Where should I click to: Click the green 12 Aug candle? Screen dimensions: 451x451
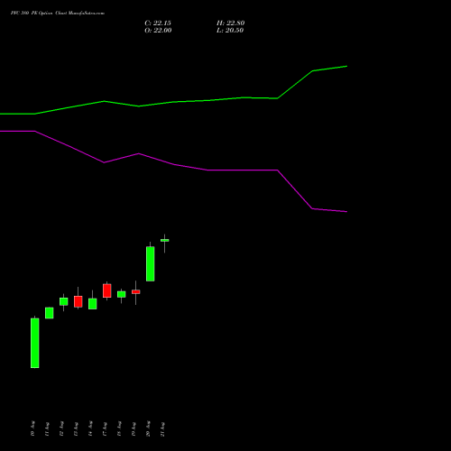click(x=64, y=301)
